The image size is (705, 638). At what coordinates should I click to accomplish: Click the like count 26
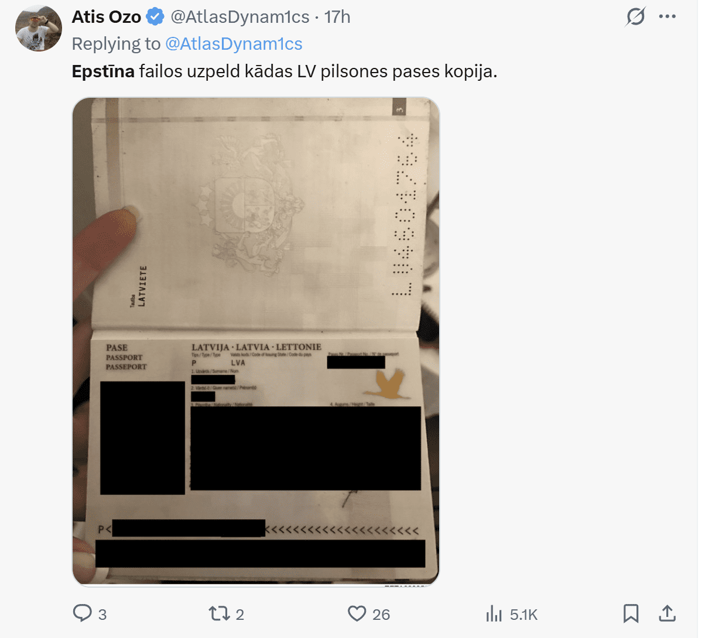pyautogui.click(x=381, y=615)
